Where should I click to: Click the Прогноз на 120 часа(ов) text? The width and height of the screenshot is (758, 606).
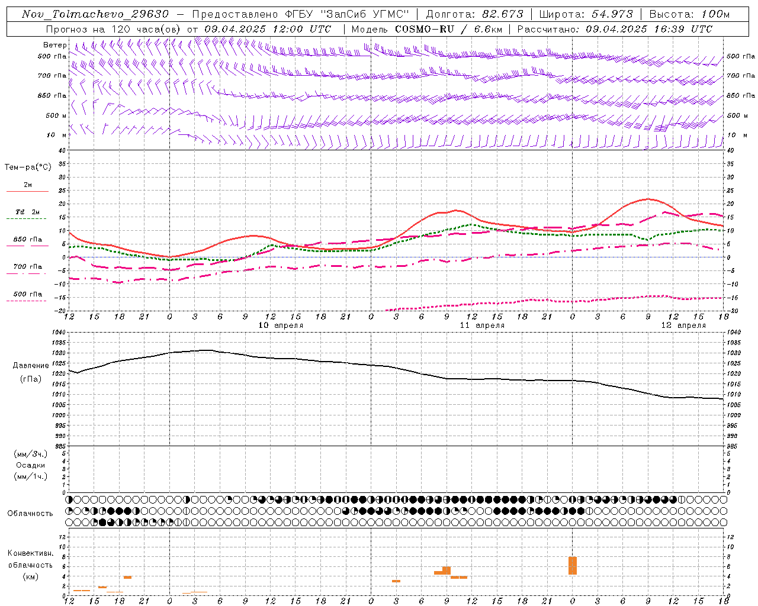[x=114, y=29]
